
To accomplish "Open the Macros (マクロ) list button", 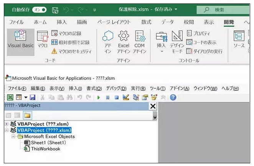I will [43, 39].
